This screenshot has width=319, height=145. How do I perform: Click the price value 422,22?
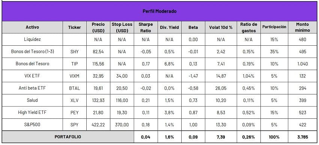pos(98,124)
